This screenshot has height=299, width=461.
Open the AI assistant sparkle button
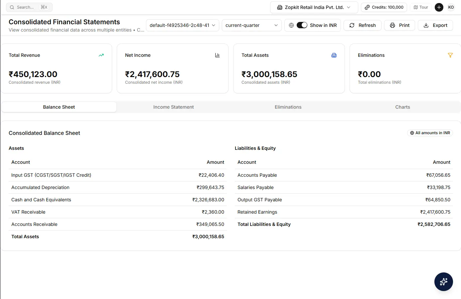[444, 282]
